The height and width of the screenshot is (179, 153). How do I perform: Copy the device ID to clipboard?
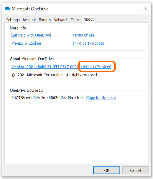point(101,98)
